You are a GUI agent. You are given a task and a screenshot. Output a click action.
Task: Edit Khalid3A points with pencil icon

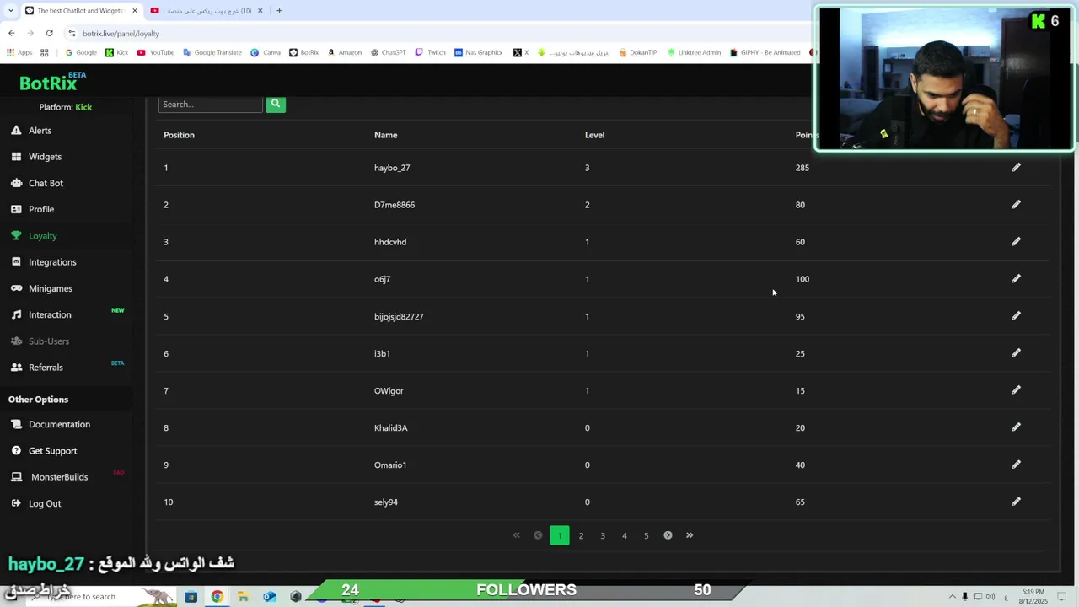tap(1016, 427)
